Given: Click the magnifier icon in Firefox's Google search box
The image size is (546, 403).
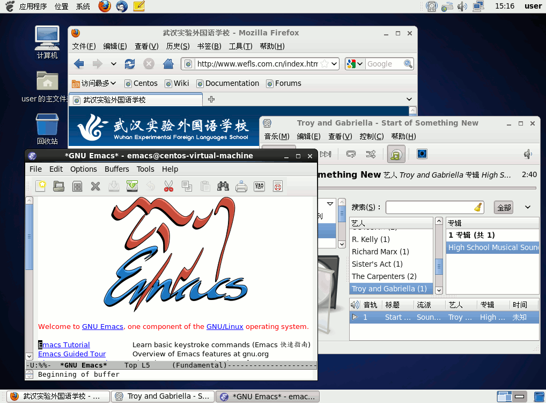Looking at the screenshot, I should click(408, 64).
